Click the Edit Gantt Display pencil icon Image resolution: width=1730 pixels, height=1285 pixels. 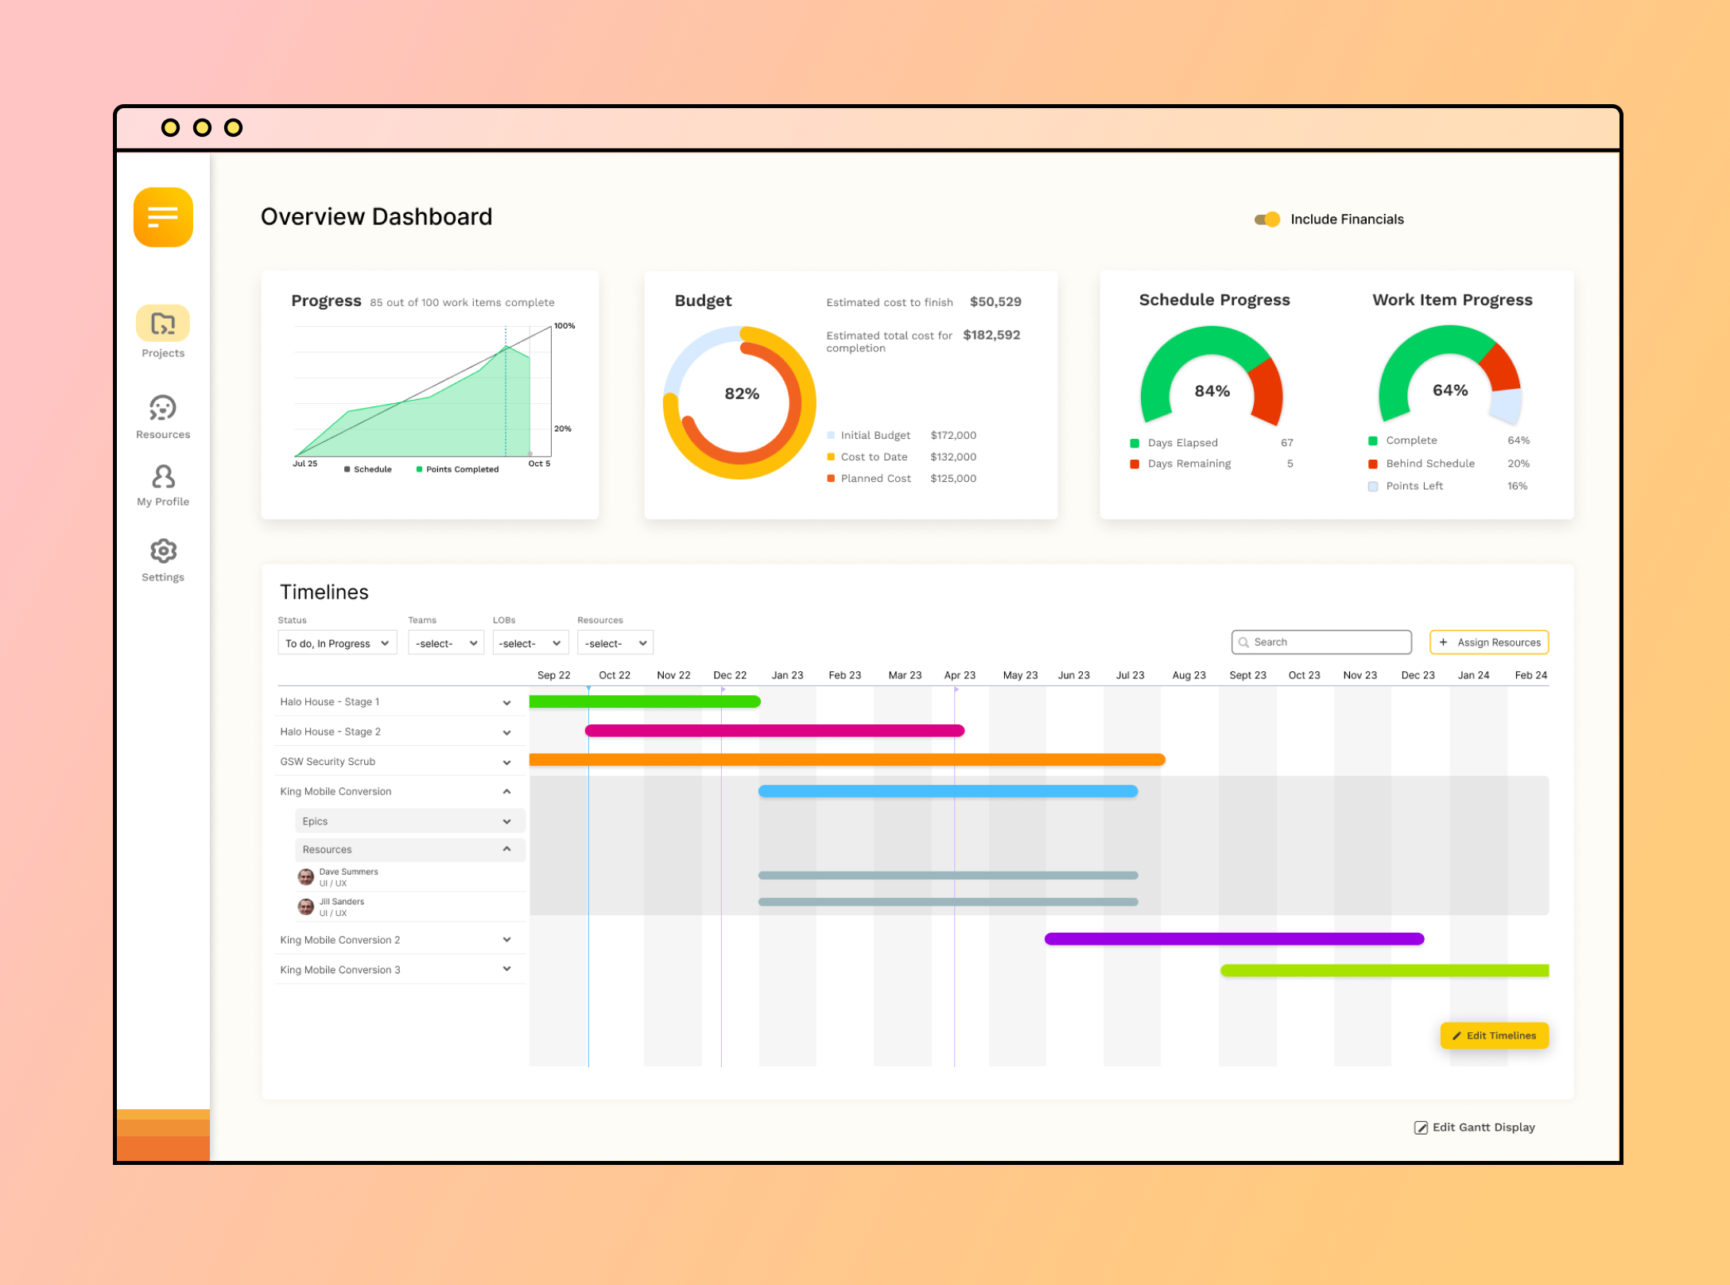click(1421, 1128)
